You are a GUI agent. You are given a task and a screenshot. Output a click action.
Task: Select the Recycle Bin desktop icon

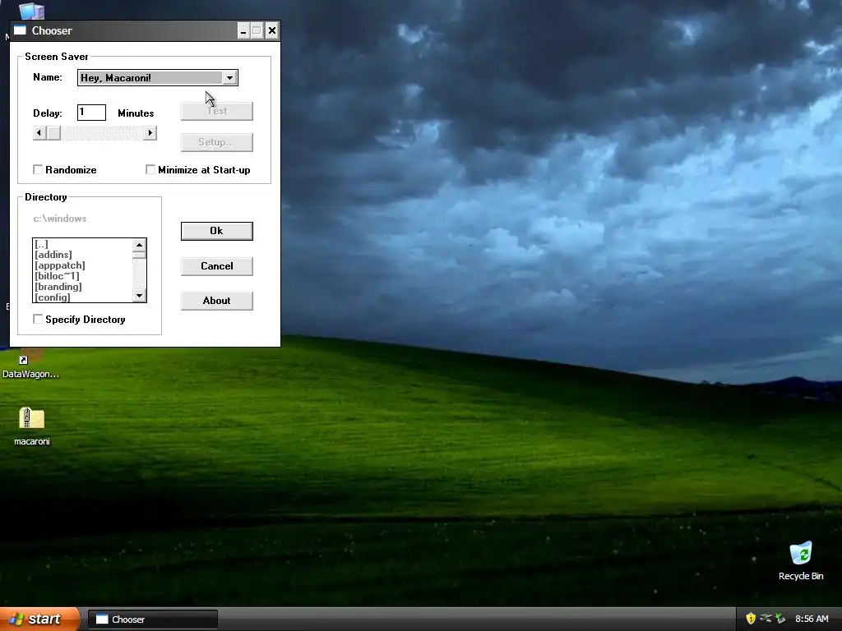coord(801,553)
